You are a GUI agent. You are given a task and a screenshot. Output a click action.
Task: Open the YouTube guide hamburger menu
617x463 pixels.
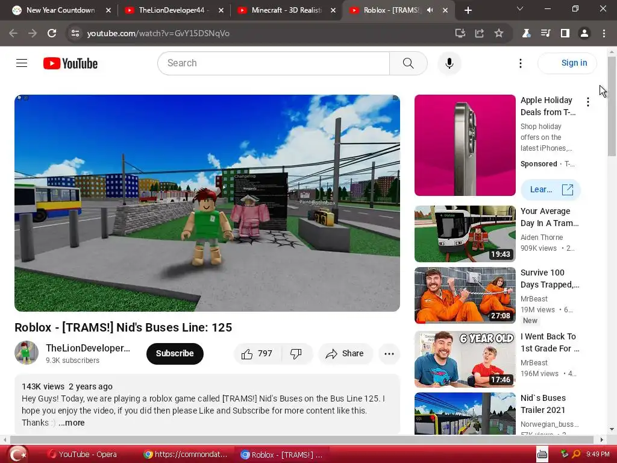point(22,63)
